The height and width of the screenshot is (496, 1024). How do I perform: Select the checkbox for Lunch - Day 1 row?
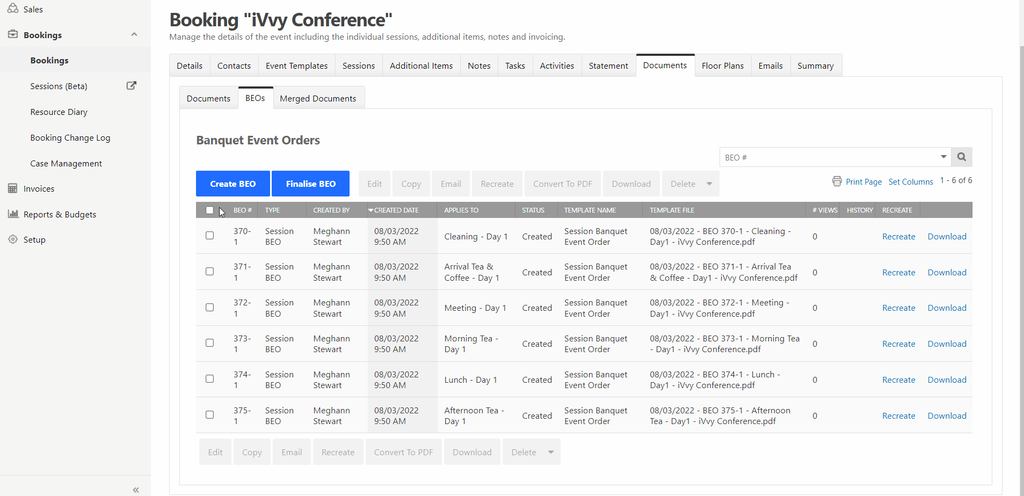(x=209, y=379)
